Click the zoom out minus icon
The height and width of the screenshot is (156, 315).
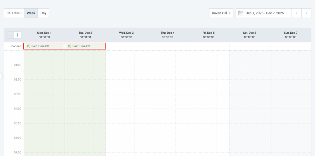(x=10, y=35)
